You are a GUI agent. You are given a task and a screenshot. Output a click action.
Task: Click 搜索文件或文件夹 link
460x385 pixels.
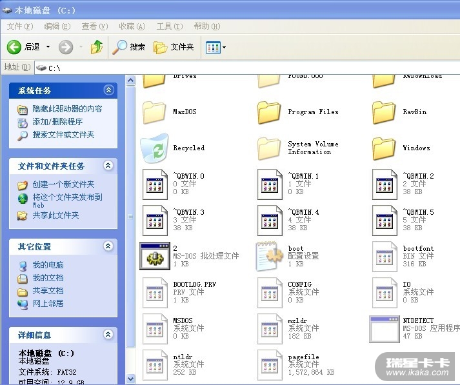(63, 135)
